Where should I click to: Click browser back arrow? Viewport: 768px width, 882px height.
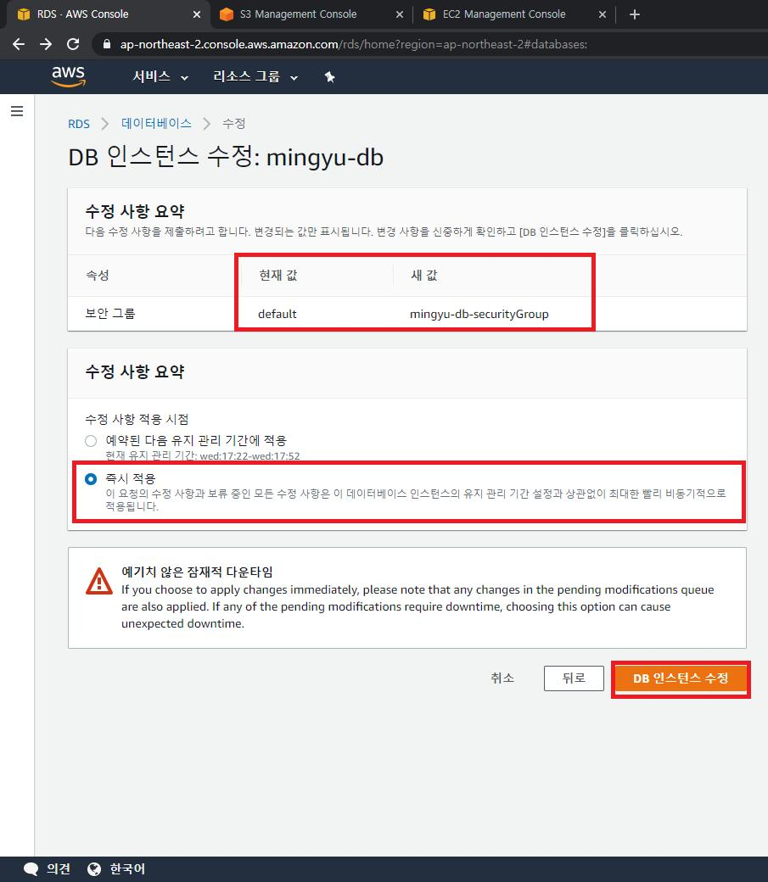coord(19,44)
